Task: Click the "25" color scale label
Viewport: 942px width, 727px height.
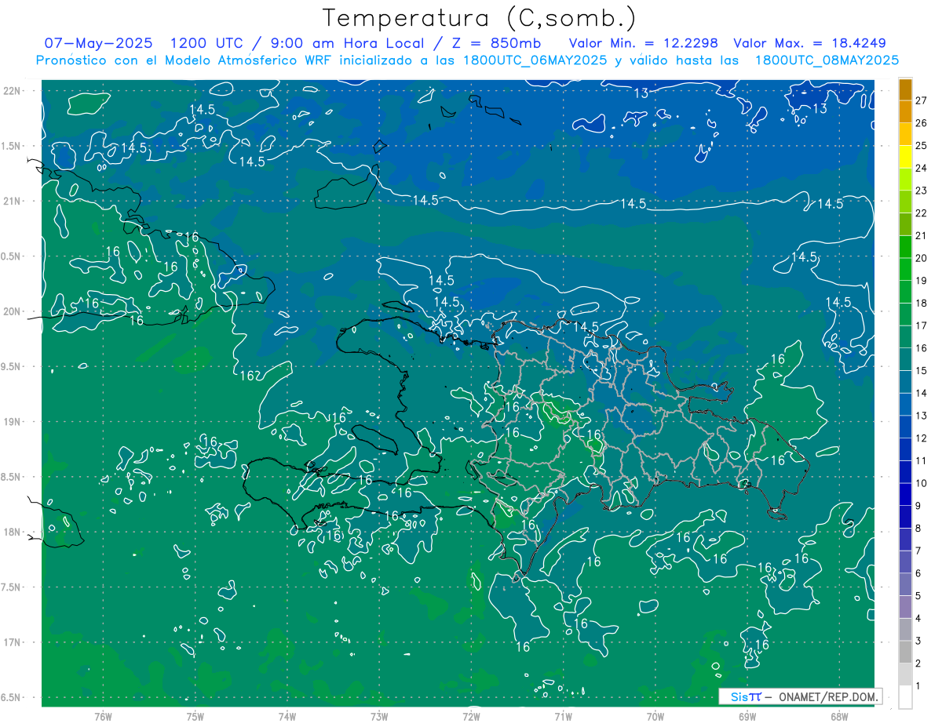Action: 921,146
